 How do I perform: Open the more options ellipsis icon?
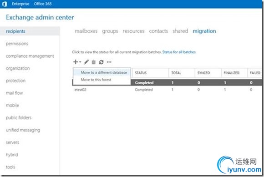point(109,62)
